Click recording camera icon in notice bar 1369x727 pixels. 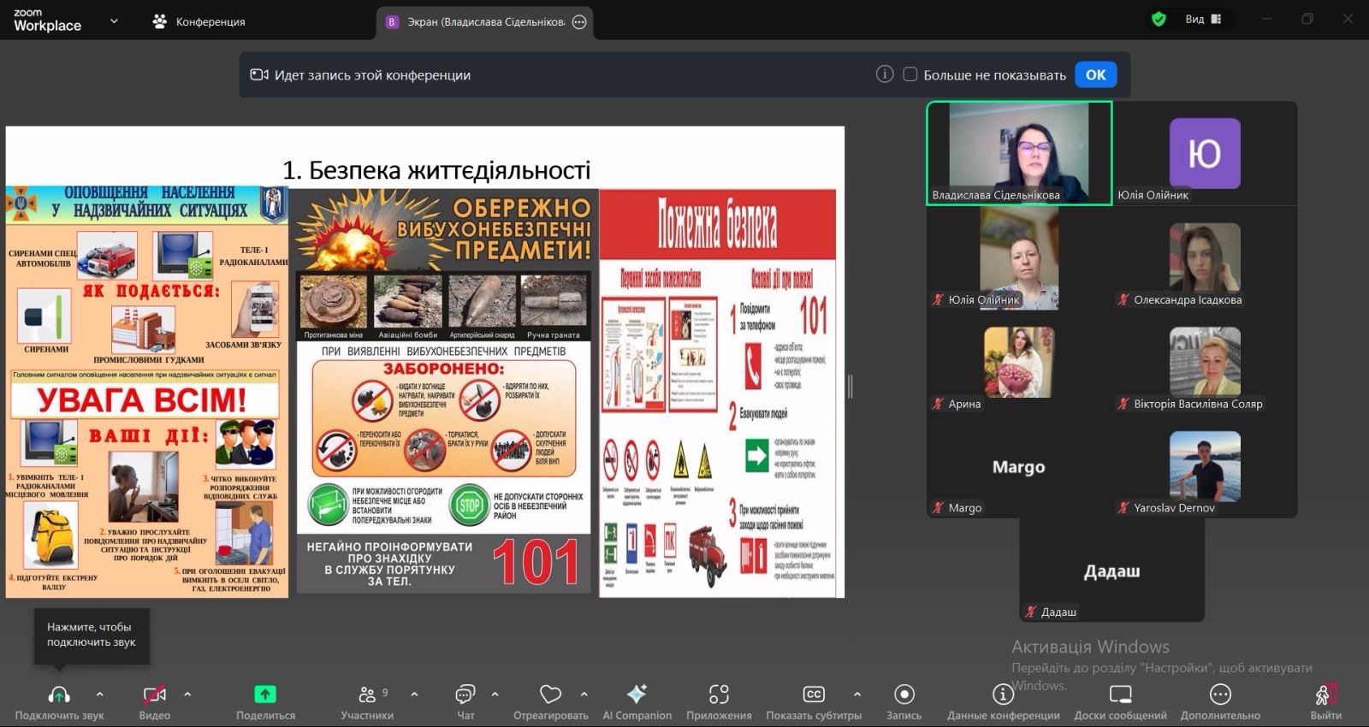click(x=259, y=74)
